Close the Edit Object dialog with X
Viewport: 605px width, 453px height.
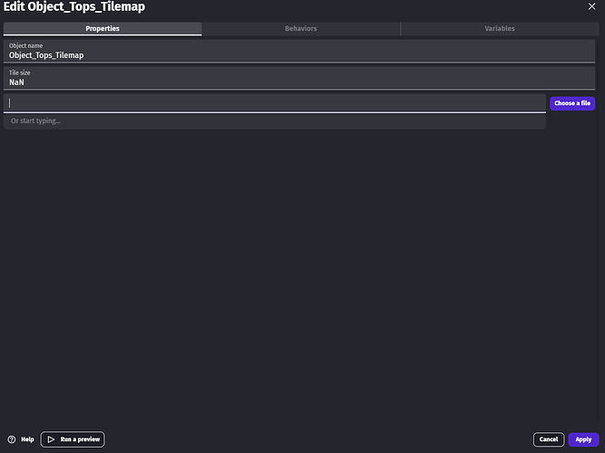coord(592,7)
